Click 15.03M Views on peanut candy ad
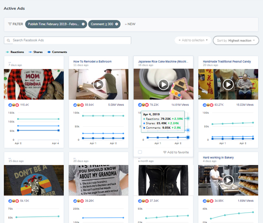The image size is (263, 223). click(x=245, y=105)
